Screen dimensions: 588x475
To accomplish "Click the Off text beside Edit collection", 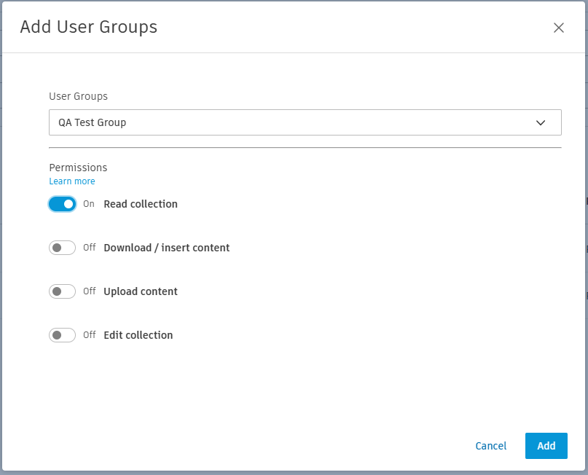I will click(89, 335).
